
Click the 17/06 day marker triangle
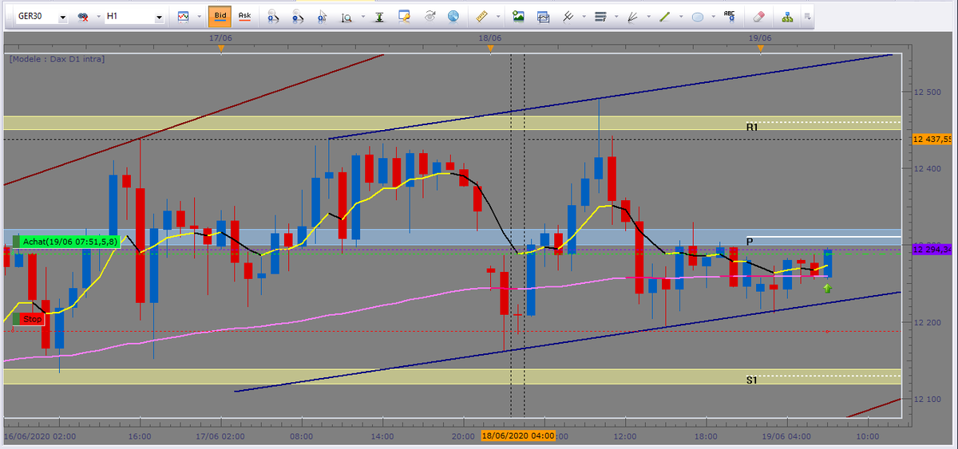coord(221,49)
